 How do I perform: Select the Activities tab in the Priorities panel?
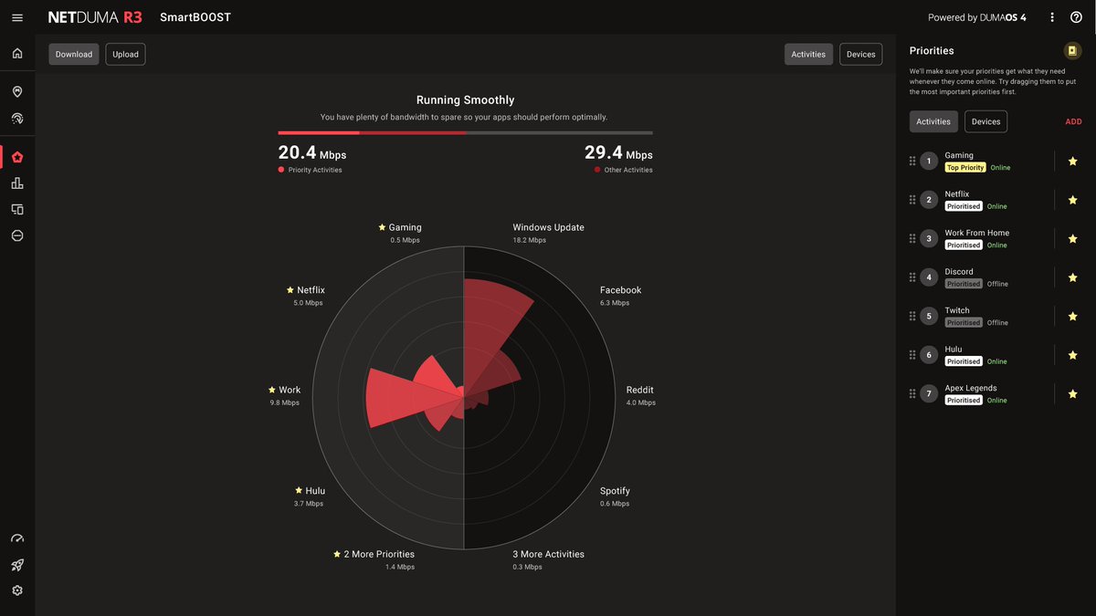coord(933,120)
